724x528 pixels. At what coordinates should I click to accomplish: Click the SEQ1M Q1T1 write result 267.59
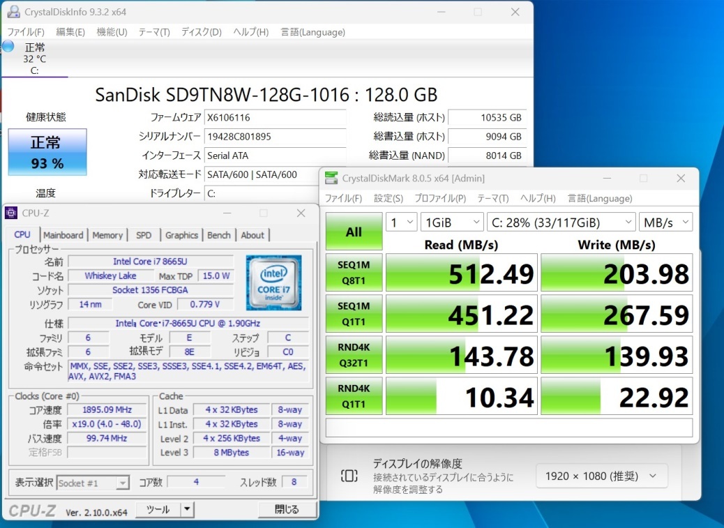click(x=617, y=314)
